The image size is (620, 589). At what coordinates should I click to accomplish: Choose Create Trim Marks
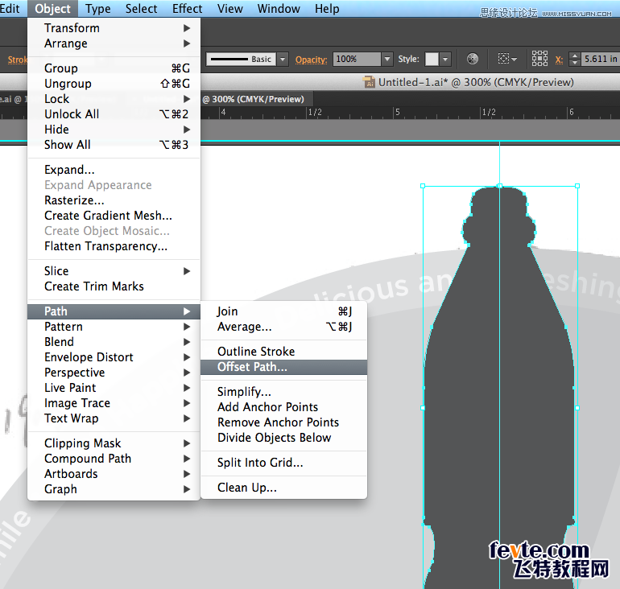click(x=114, y=286)
